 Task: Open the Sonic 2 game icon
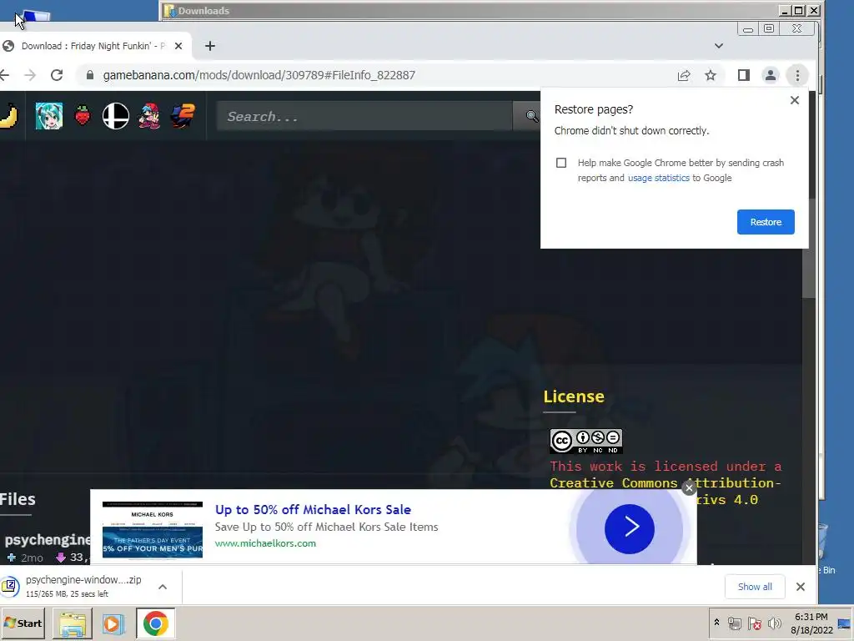coord(183,116)
